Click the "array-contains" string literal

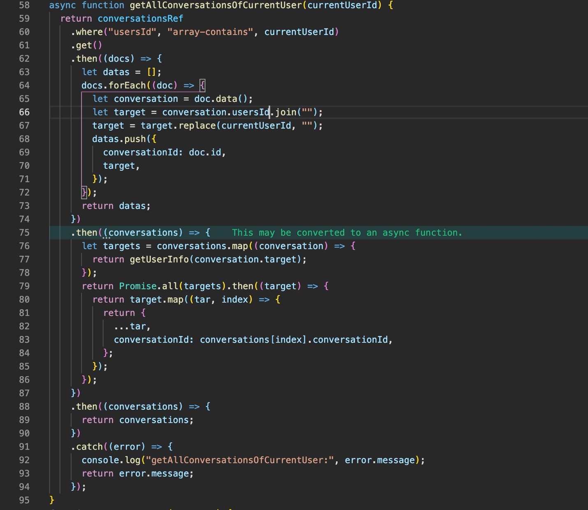210,32
